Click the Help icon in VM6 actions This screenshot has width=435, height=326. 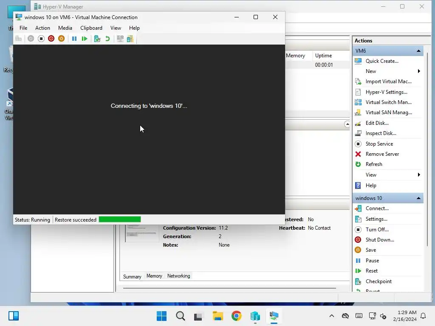tap(358, 185)
